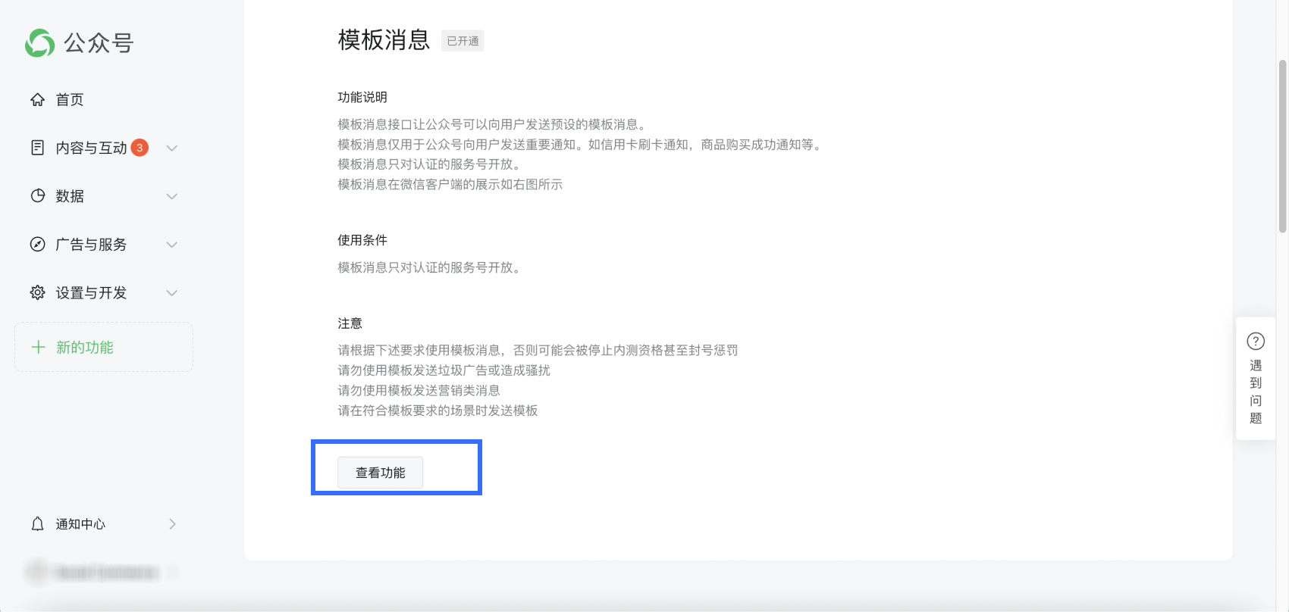Click the question mark help icon
This screenshot has height=612, width=1289.
click(1256, 341)
